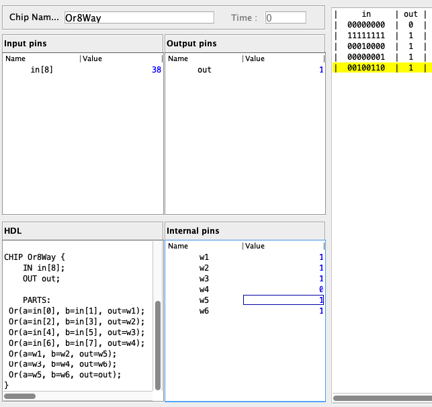Click the output table horizontal scrollbar
This screenshot has width=432, height=407.
point(382,398)
